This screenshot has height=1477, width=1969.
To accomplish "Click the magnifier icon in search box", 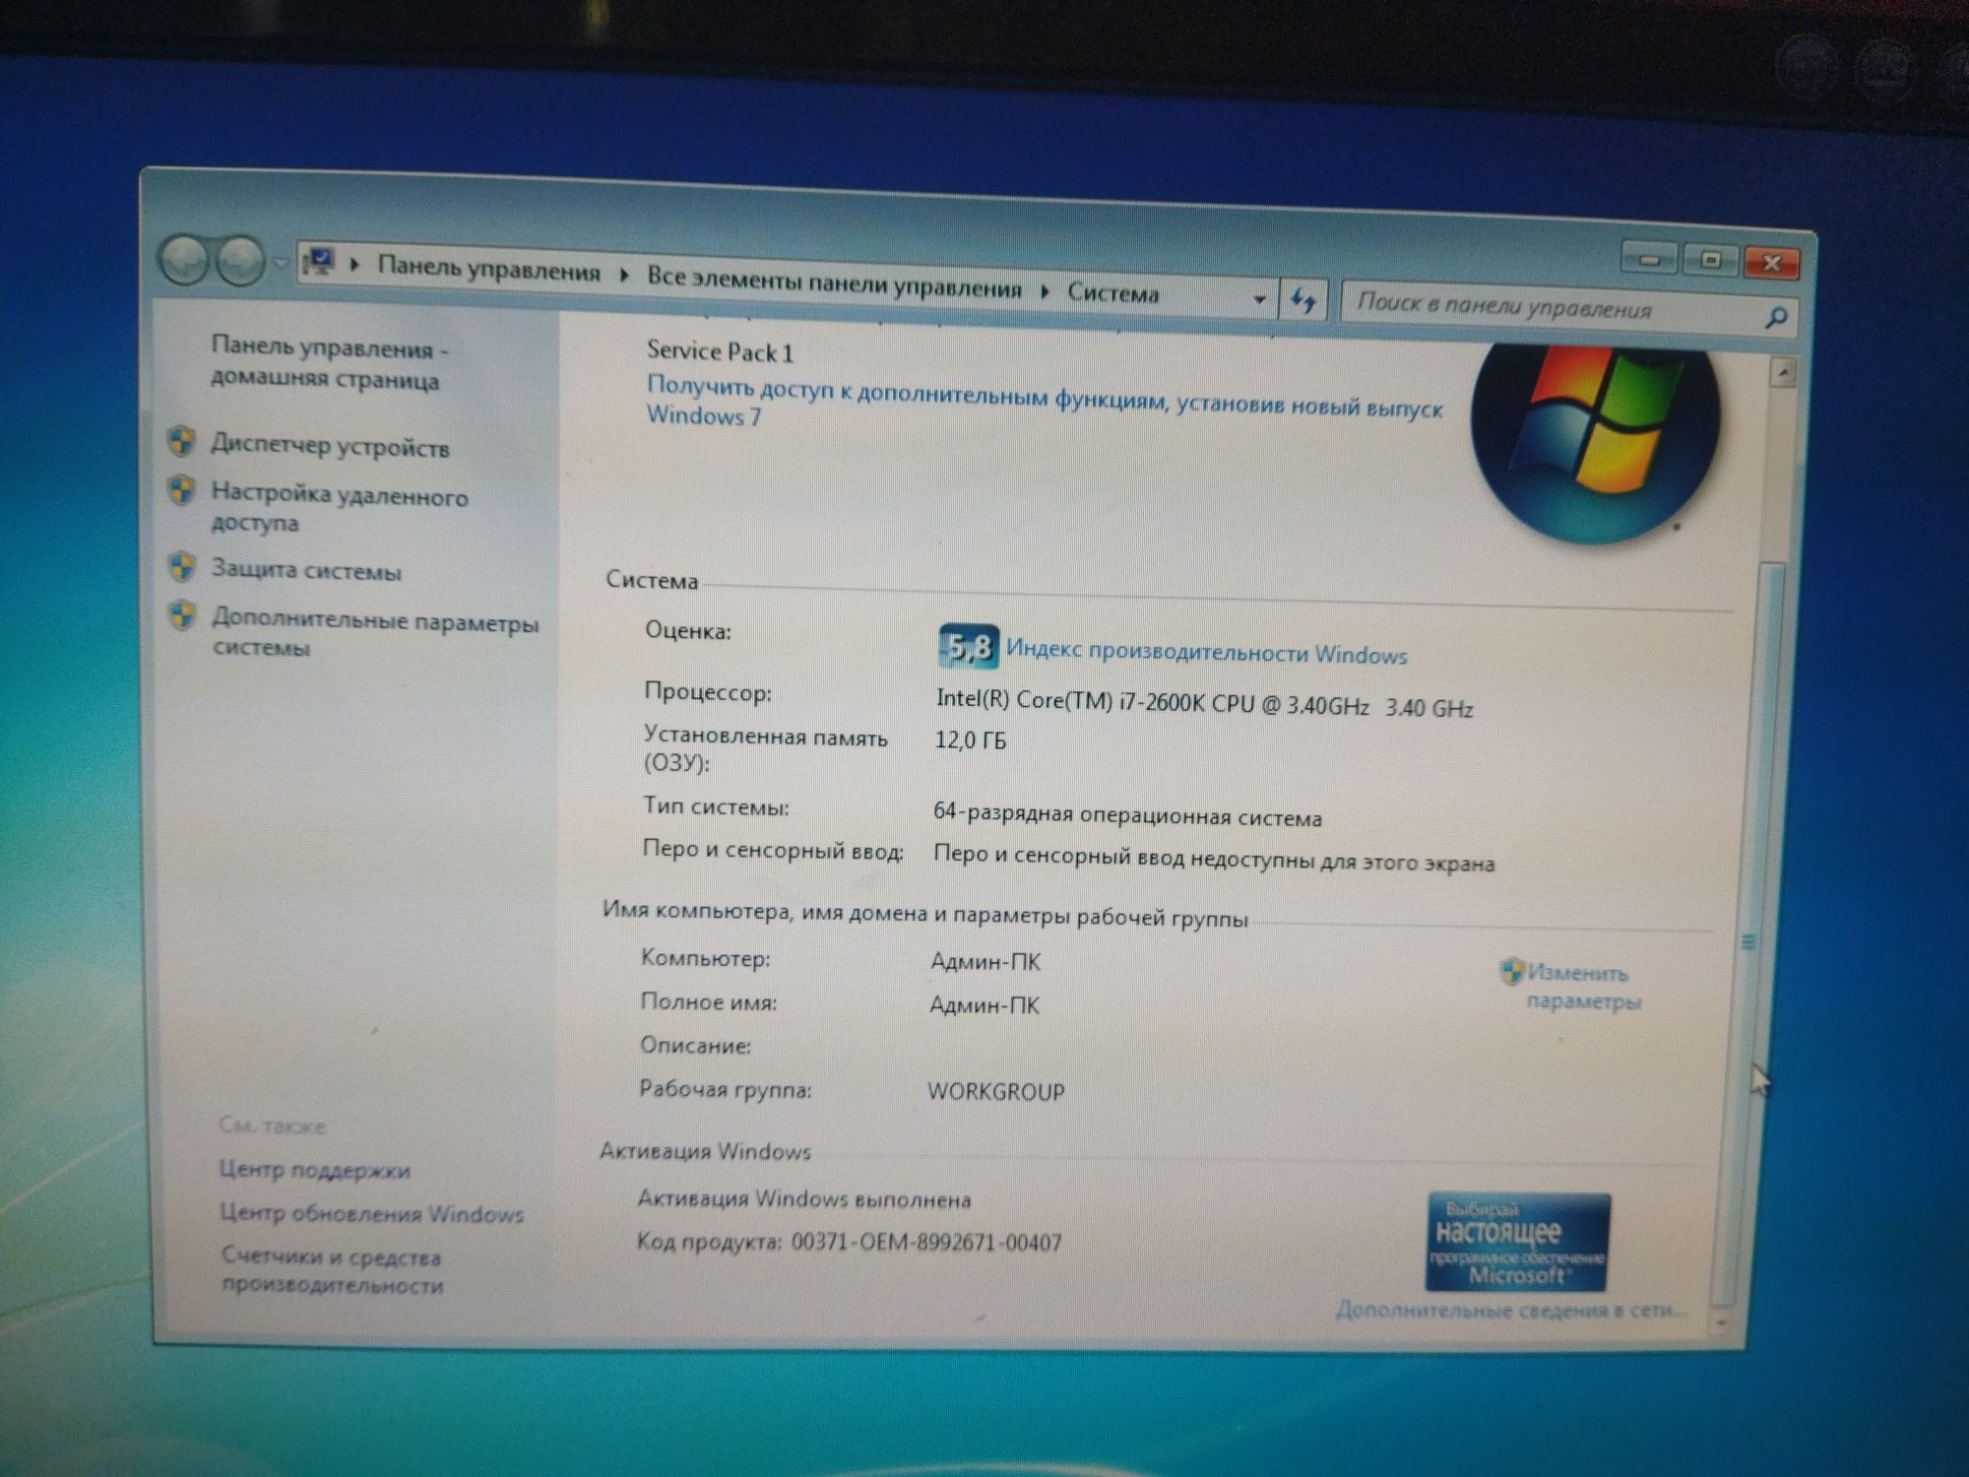I will pos(1775,318).
